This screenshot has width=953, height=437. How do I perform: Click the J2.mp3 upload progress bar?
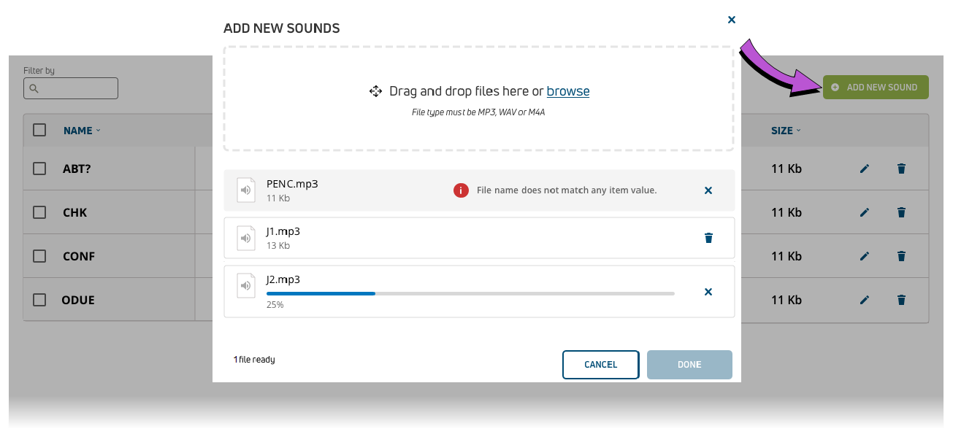tap(470, 293)
